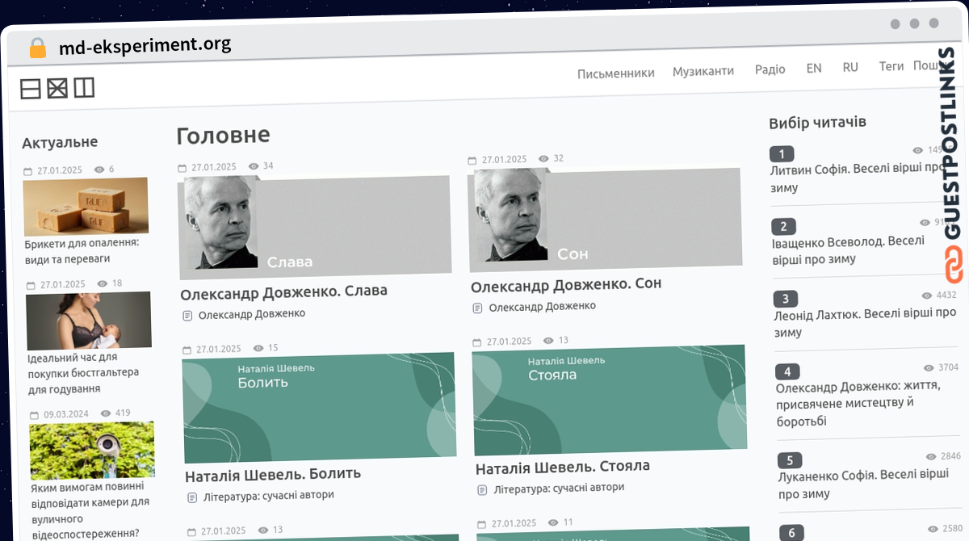Click the md-eksperiment.org address bar
Screen dimensions: 969x541
tap(145, 45)
